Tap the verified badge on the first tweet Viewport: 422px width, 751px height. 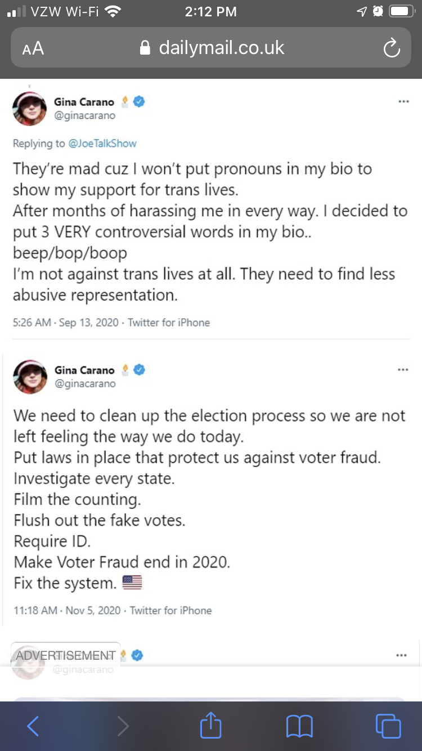point(139,102)
